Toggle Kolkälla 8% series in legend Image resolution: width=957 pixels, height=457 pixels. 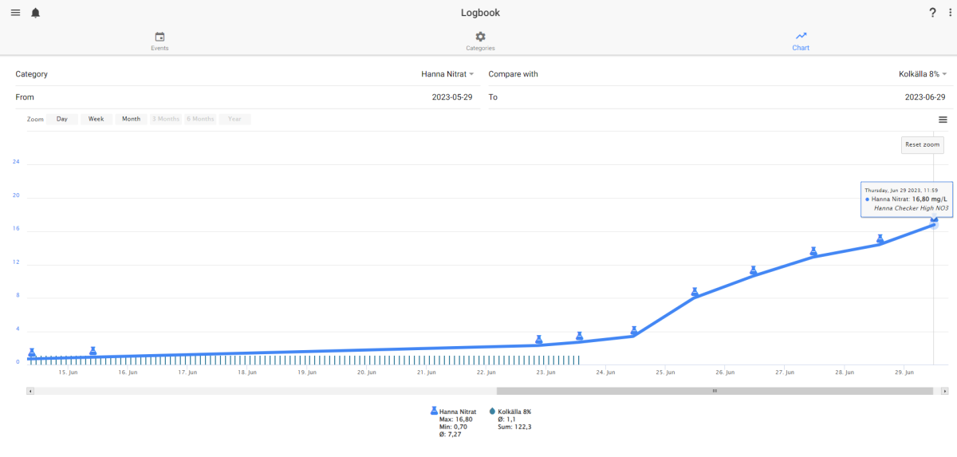[x=510, y=412]
